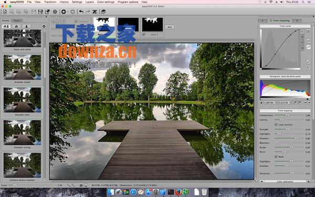315x197 pixels.
Task: Collapse the Tone mapping section header
Action: tap(285, 111)
